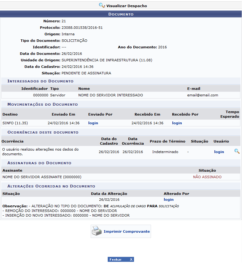Click the Visualizar Despacho magnifier icon at top

coord(102,5)
